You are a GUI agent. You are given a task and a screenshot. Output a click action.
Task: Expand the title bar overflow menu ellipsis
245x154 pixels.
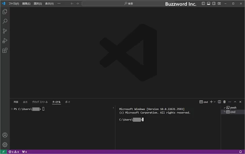tap(59, 3)
